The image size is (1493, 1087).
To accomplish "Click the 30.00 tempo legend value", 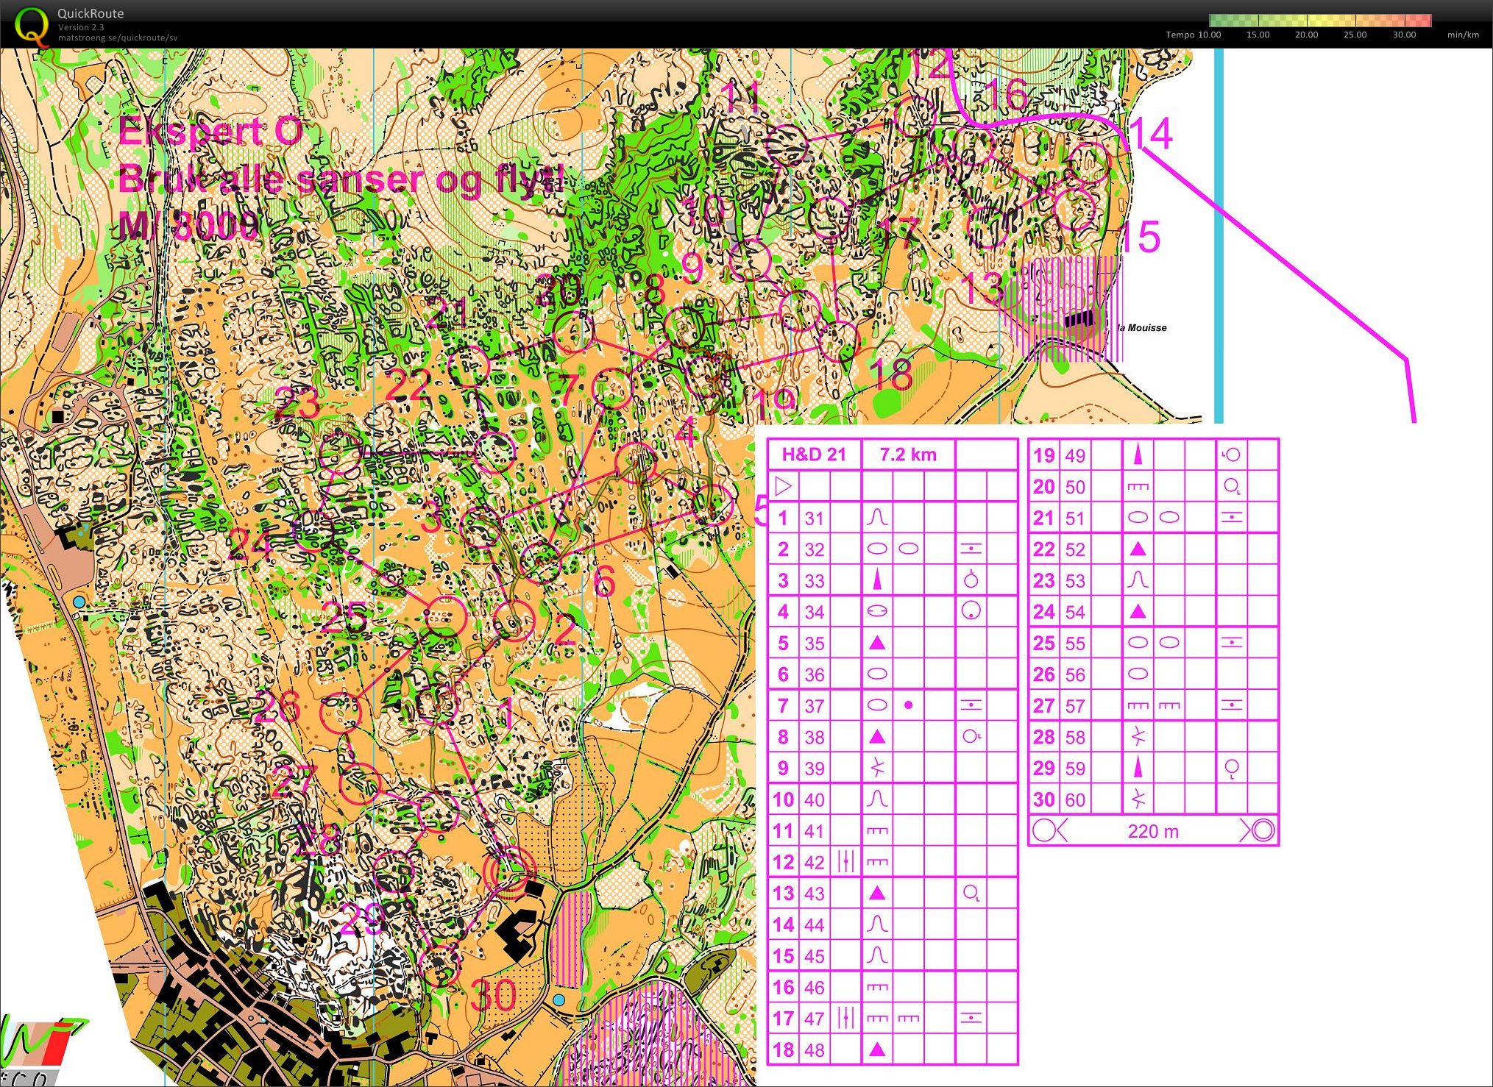I will click(x=1404, y=35).
